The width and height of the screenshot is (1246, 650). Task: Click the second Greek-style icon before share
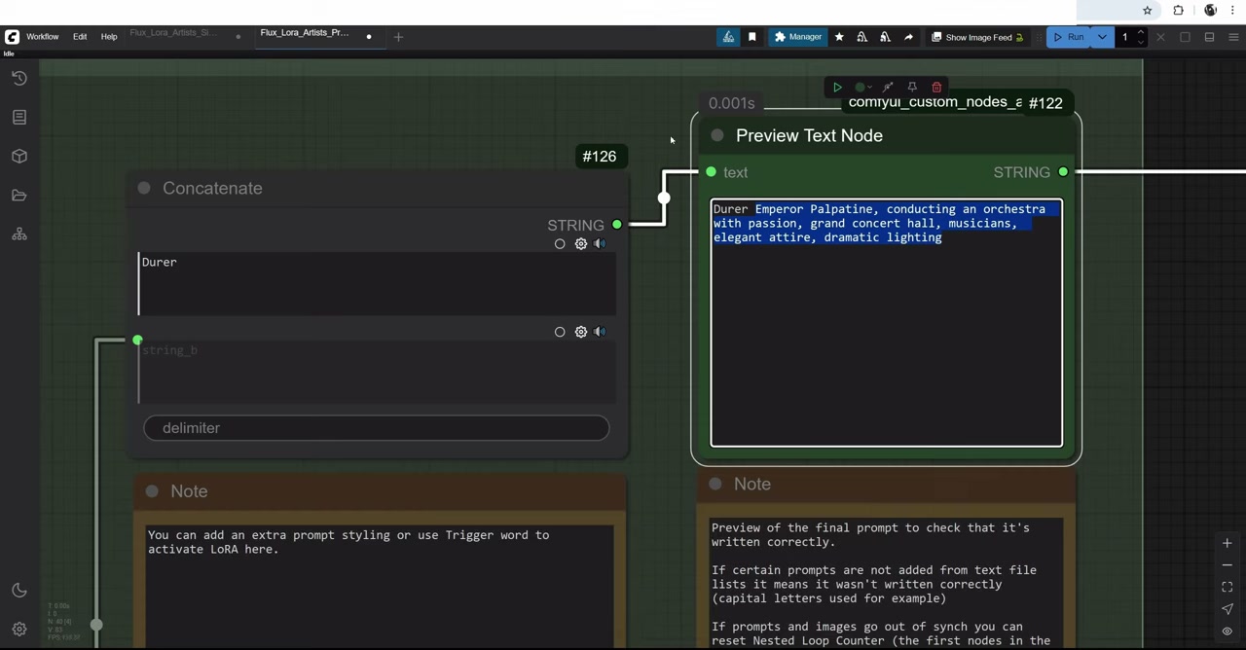(x=885, y=37)
